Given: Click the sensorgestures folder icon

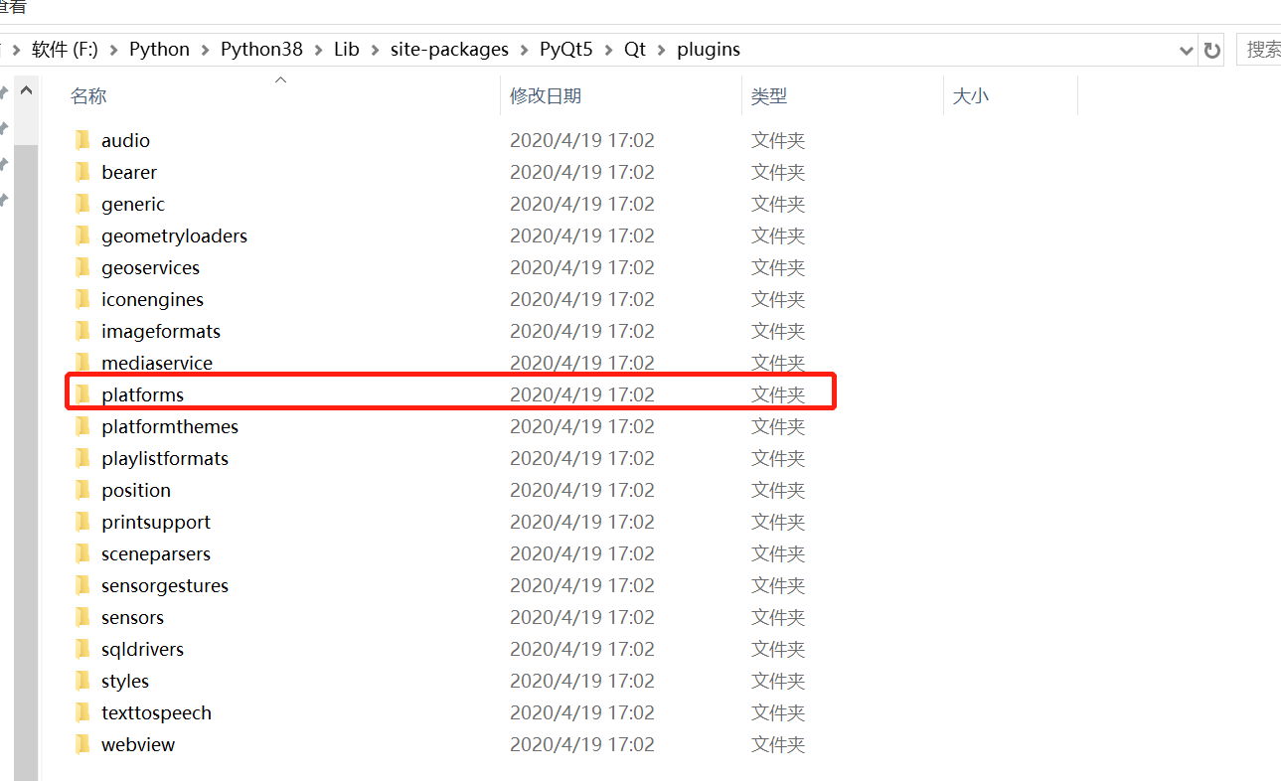Looking at the screenshot, I should coord(82,585).
